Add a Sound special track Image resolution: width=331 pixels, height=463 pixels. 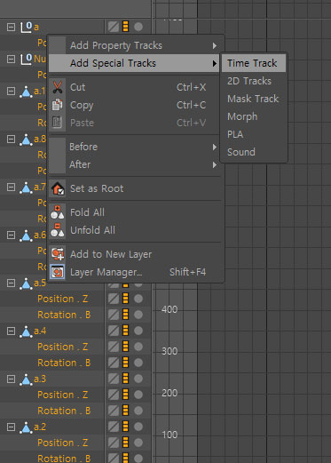click(x=254, y=152)
